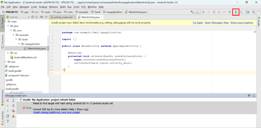The height and width of the screenshot is (128, 261).
Task: Hide the Project panel with pin icon
Action: coord(47,17)
